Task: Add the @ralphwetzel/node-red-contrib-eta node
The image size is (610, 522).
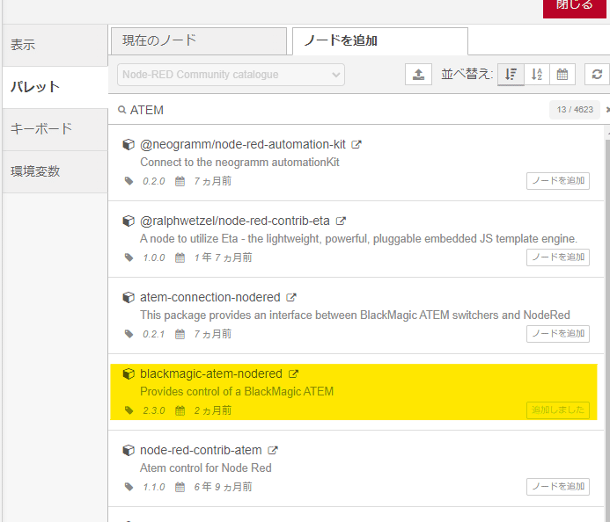Action: tap(558, 257)
